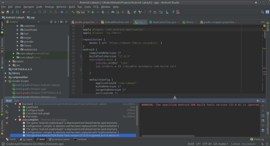Screen dimensions: 270x146
Task: Toggle view mode icon in the Build panel sidebar
Action: (7, 112)
